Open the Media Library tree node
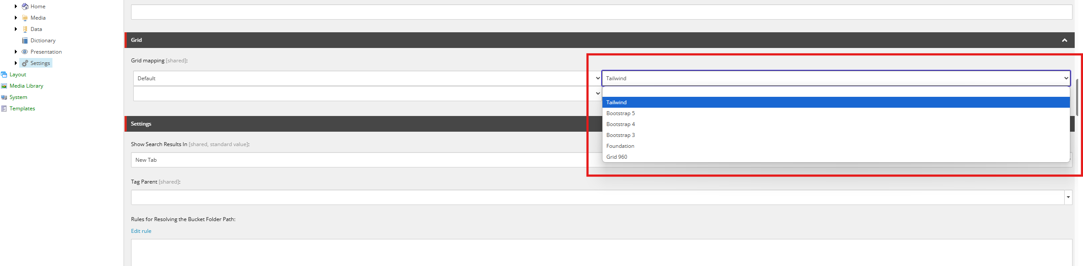1083x266 pixels. point(26,86)
